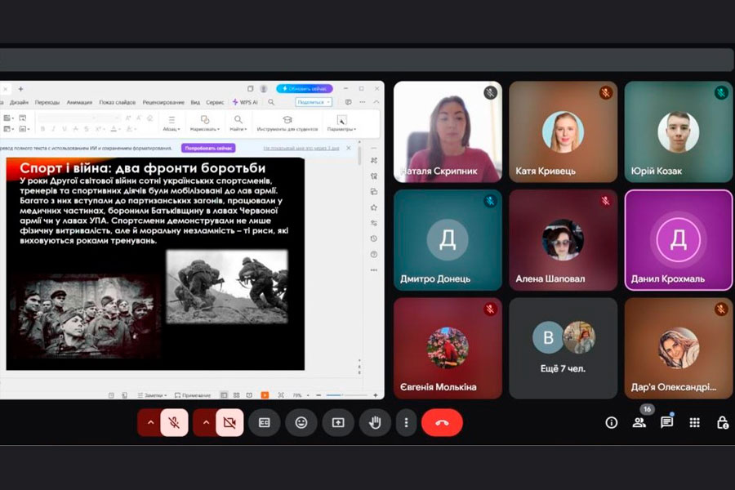Image resolution: width=735 pixels, height=490 pixels.
Task: Leave the call with red hang-up button
Action: point(442,422)
